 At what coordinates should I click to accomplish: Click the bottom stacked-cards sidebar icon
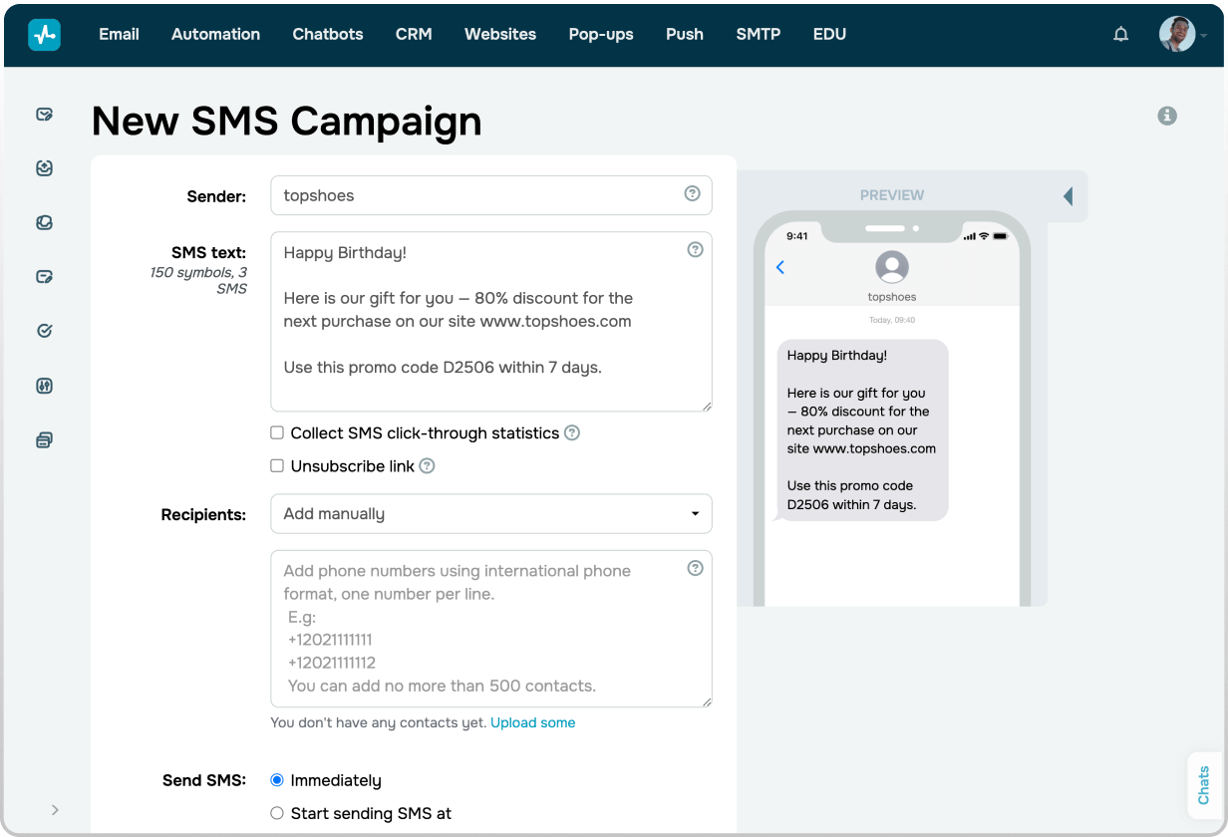click(x=44, y=439)
